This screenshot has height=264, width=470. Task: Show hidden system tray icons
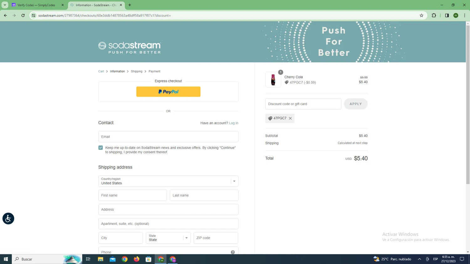tap(419, 259)
